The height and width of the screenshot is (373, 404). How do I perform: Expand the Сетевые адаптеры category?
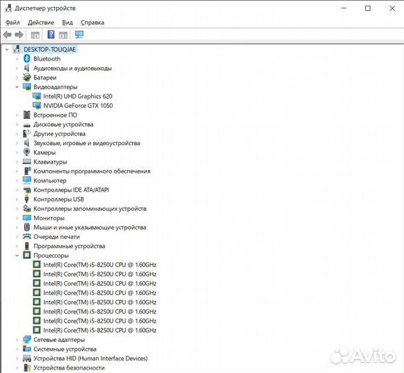point(17,340)
